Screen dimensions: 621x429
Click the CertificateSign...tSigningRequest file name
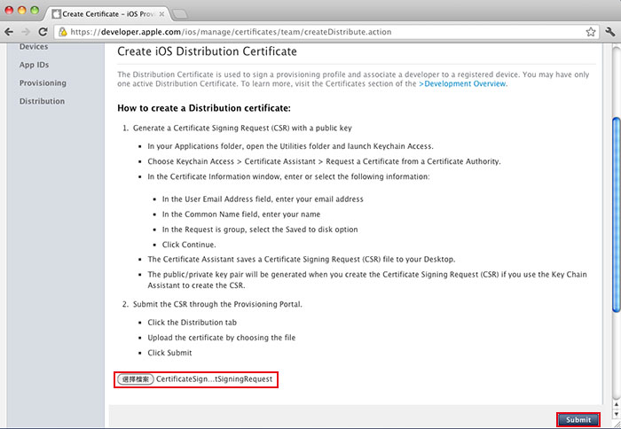click(215, 379)
